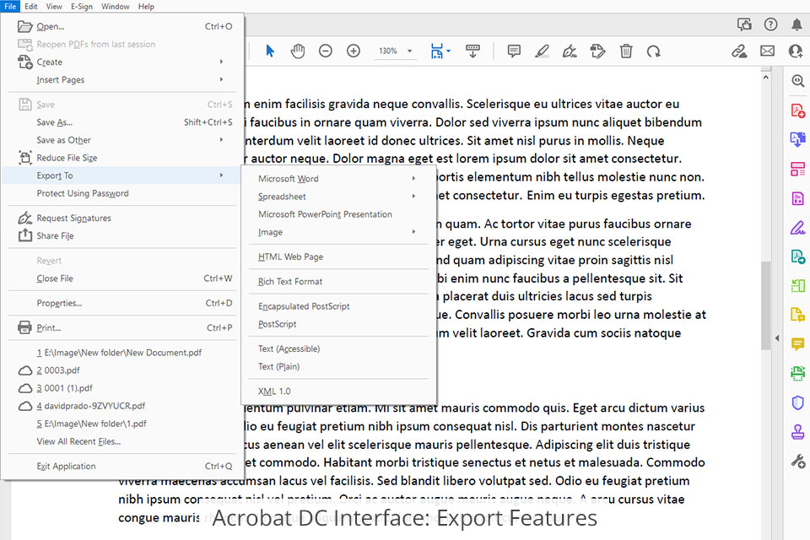Select the arrow Selection tool
The height and width of the screenshot is (540, 810).
click(x=270, y=51)
